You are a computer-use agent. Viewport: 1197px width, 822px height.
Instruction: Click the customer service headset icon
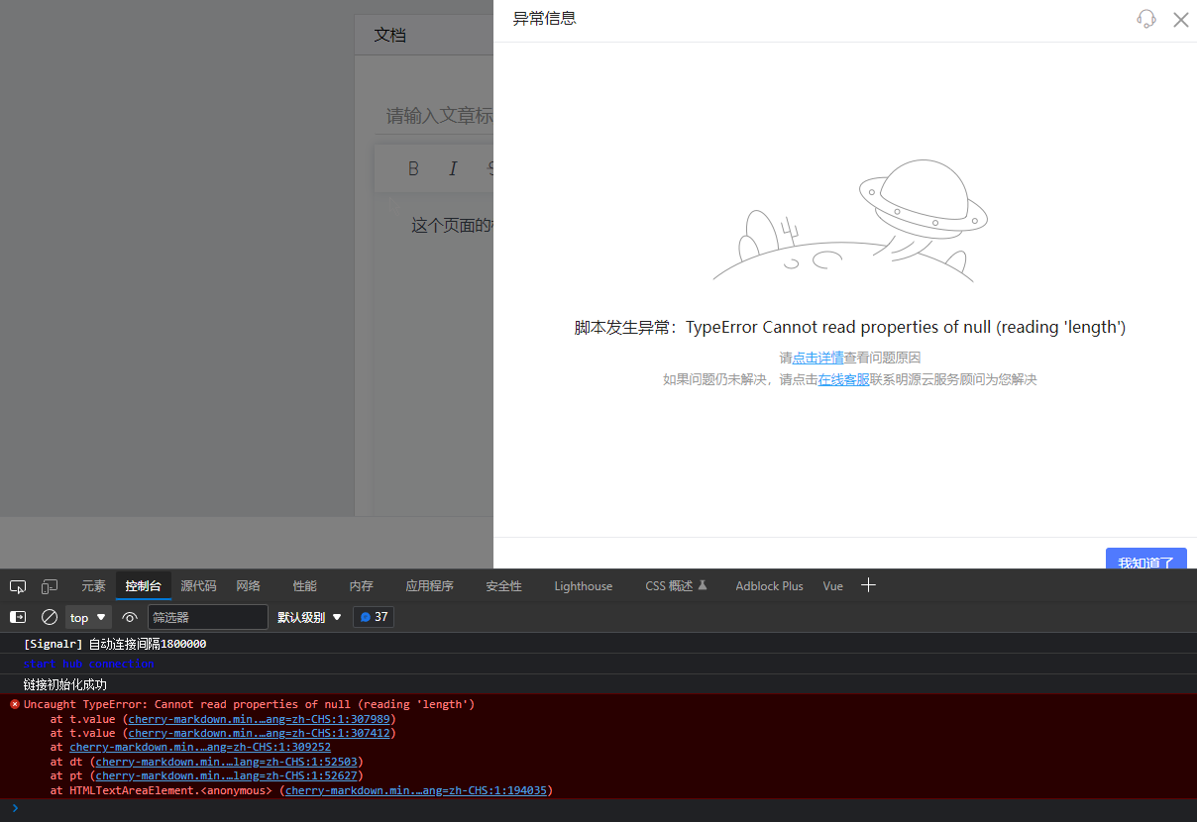tap(1146, 19)
